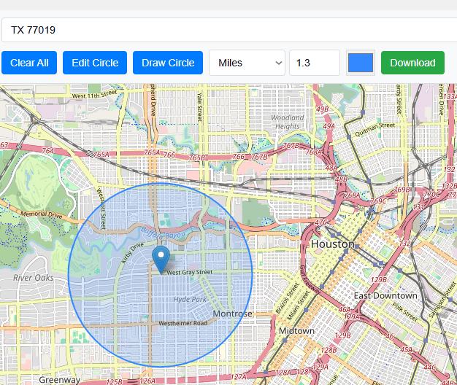Click the Westheimer Road label
Screen dimensions: 457x385
(183, 322)
